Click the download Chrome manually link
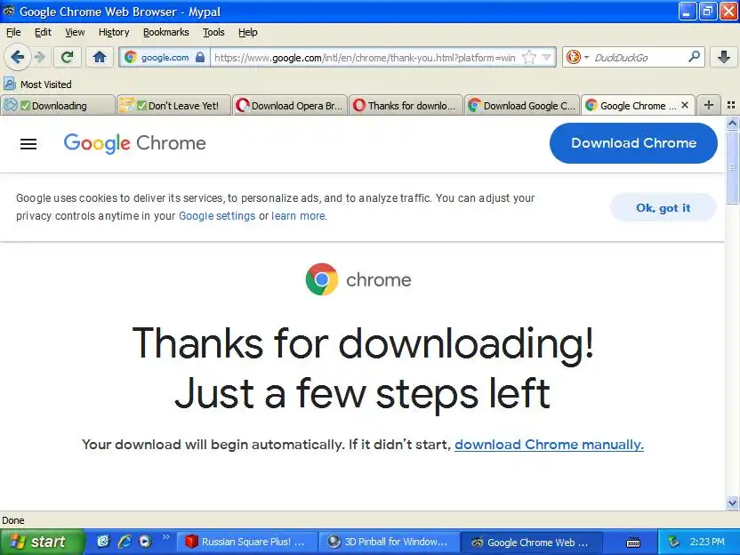The image size is (740, 555). (x=549, y=445)
